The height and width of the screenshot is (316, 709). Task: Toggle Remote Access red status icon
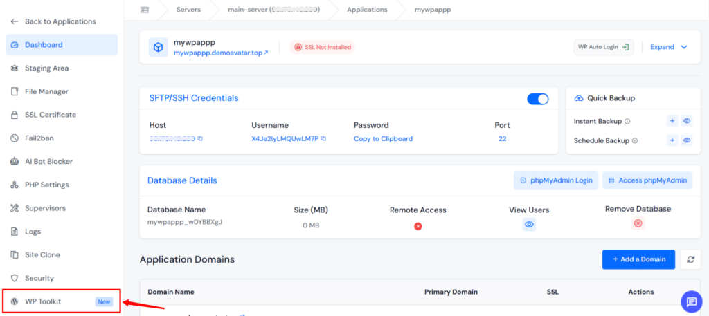click(418, 226)
